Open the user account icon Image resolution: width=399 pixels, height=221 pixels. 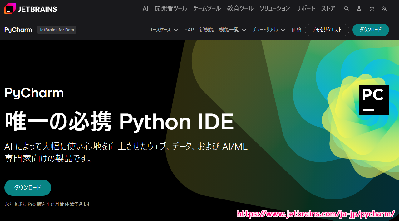[359, 8]
